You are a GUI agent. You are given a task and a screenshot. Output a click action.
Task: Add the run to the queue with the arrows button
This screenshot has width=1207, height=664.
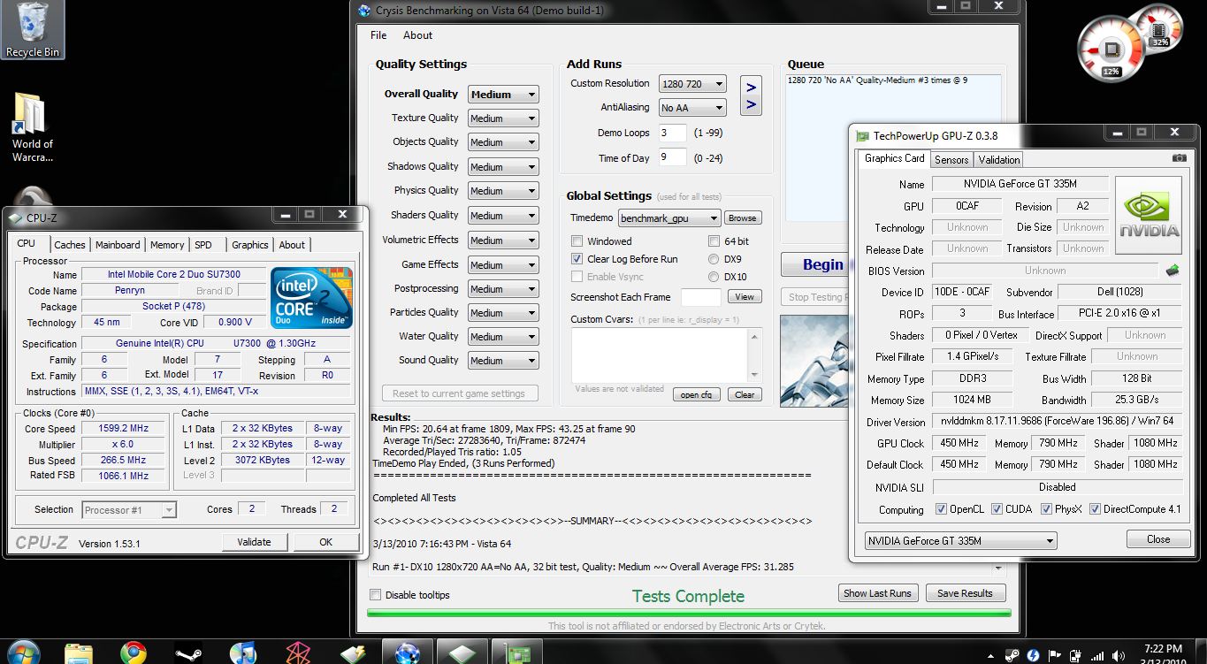751,95
